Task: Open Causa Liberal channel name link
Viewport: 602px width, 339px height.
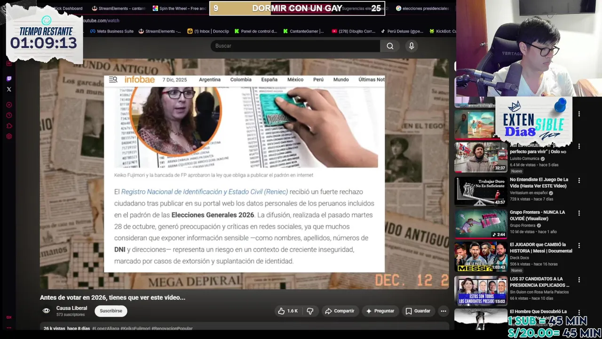Action: (x=71, y=308)
